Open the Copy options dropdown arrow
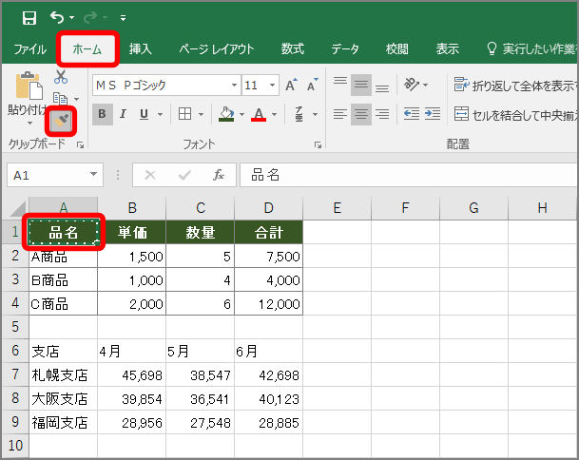 [76, 99]
